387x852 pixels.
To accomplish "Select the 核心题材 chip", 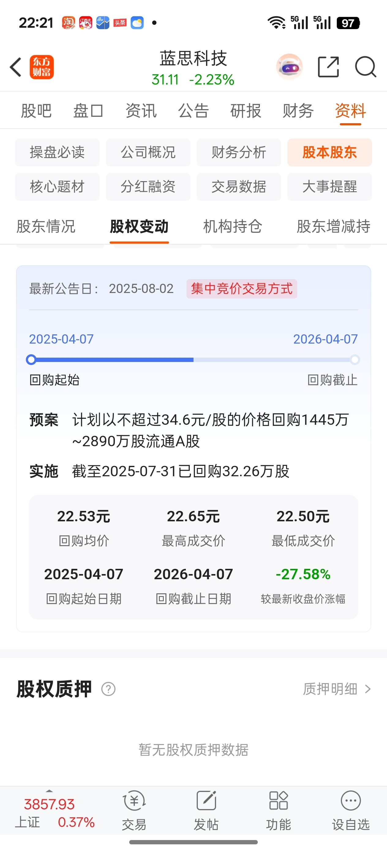I will (57, 187).
